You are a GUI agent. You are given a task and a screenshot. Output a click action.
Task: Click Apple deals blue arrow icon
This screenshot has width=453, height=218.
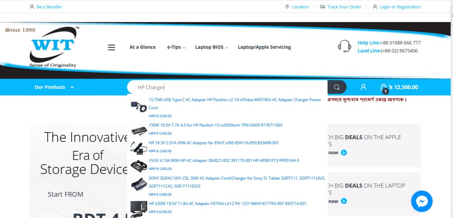[x=344, y=153]
